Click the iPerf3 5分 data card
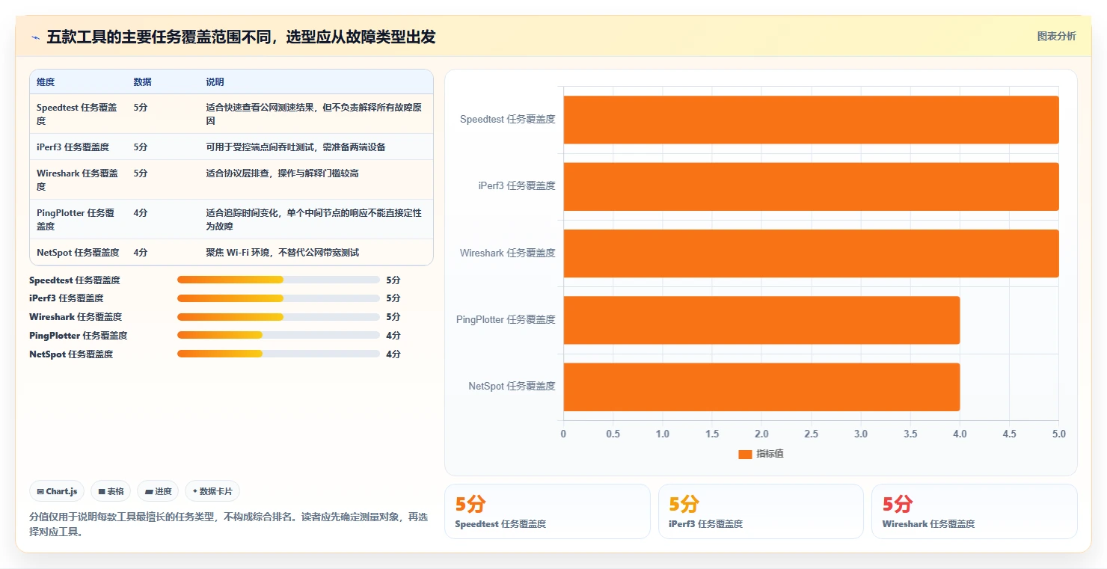 pos(761,511)
